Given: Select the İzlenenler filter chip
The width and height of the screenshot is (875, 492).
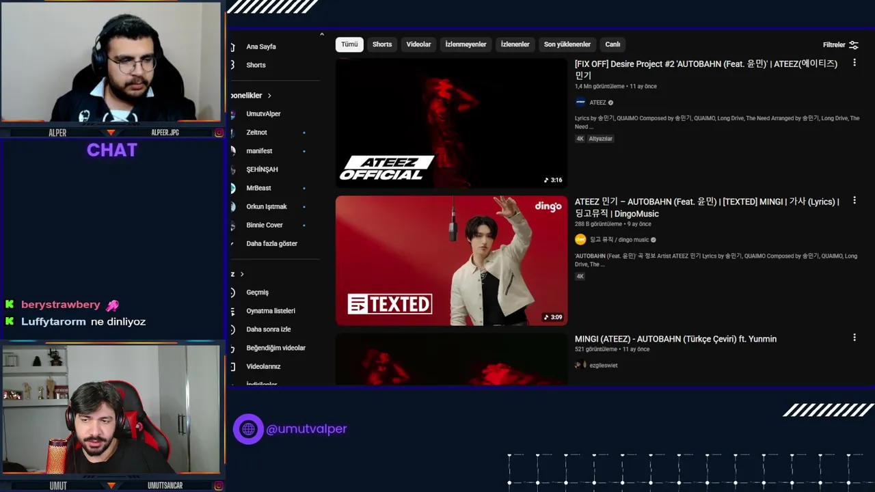Looking at the screenshot, I should pos(515,44).
